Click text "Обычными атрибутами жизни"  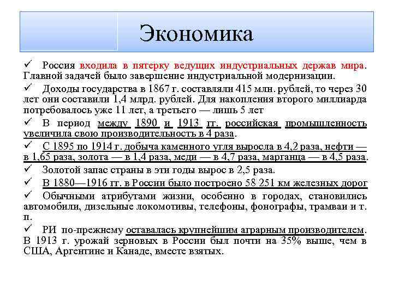[x=118, y=196]
